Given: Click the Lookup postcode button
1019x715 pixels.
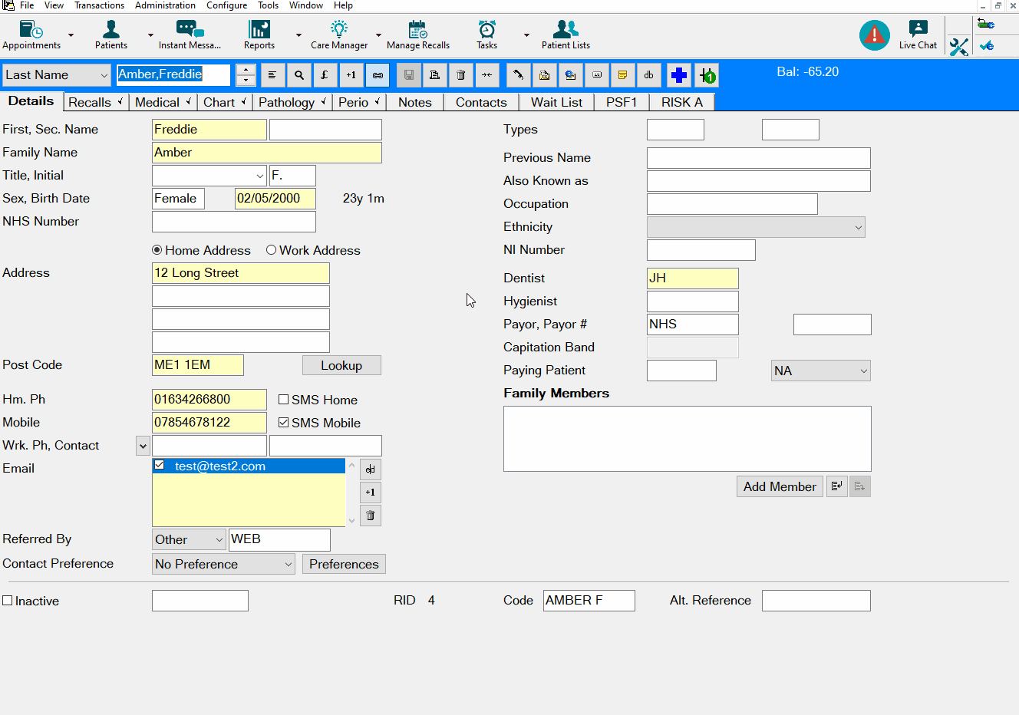Looking at the screenshot, I should click(341, 365).
